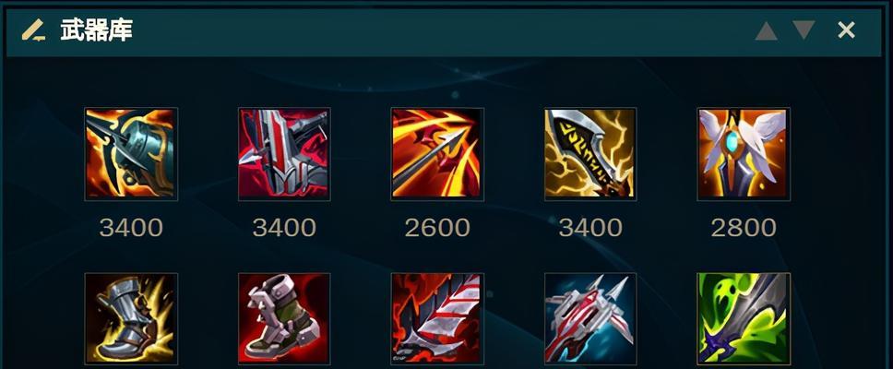Pick the flaming spear item priced 2600
This screenshot has height=369, width=893.
437,154
